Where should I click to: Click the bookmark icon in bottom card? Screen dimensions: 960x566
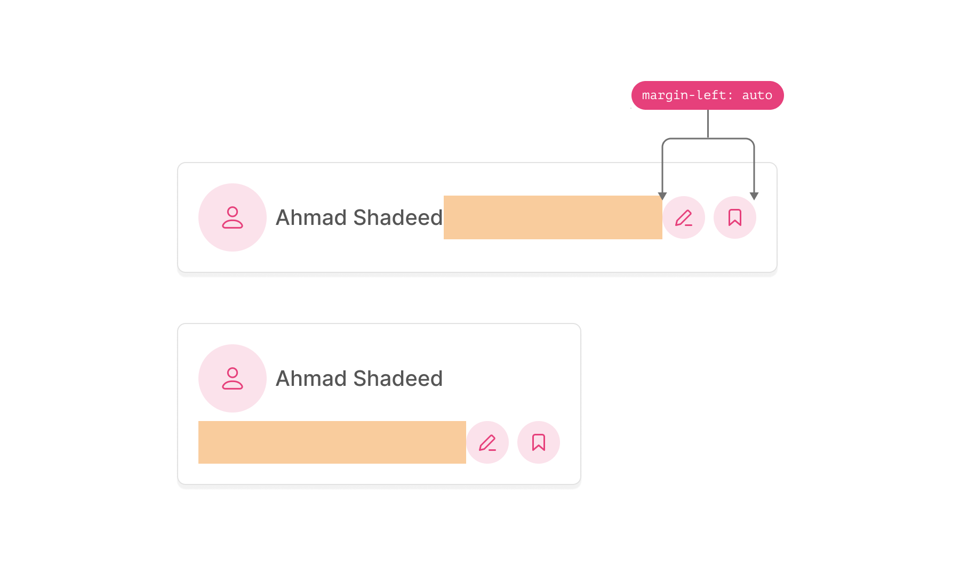click(x=538, y=442)
